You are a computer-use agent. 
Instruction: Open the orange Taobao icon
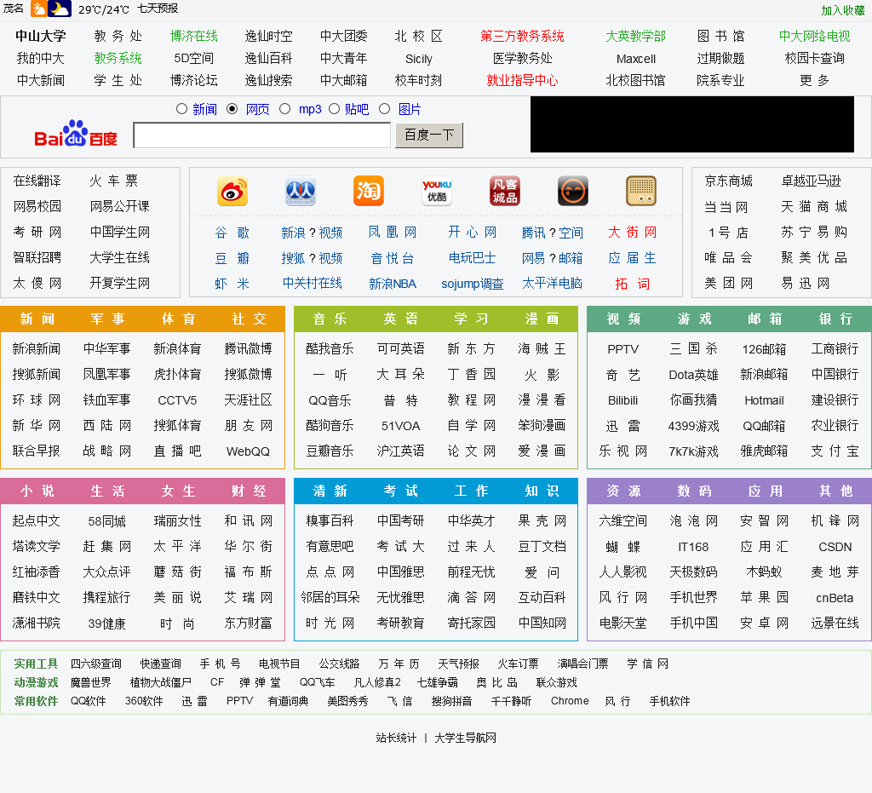(369, 192)
